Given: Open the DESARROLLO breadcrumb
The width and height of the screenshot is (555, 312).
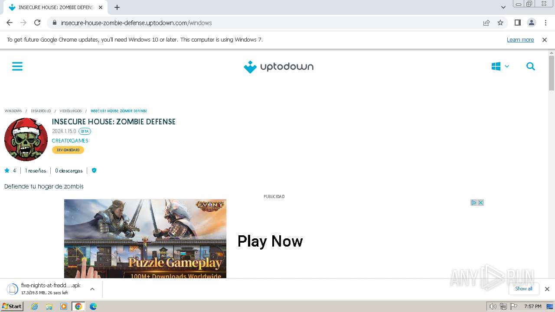Looking at the screenshot, I should click(41, 111).
